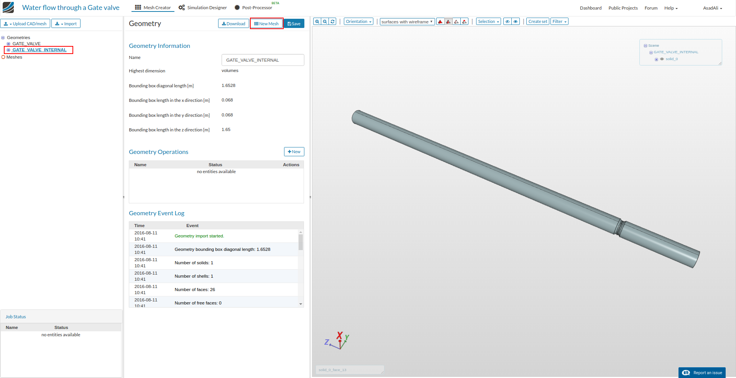Add a New geometry operation
Screen dimensions: 736x378
pyautogui.click(x=294, y=152)
